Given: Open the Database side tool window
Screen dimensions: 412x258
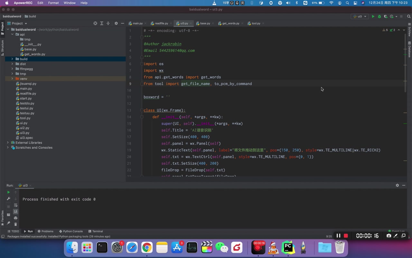Looking at the screenshot, I should tap(409, 49).
